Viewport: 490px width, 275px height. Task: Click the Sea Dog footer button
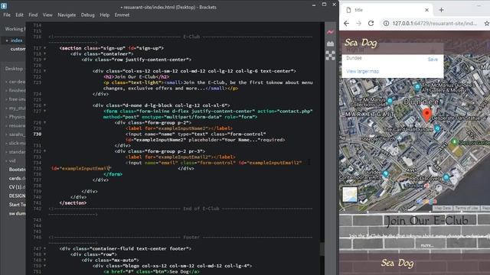pos(397,263)
